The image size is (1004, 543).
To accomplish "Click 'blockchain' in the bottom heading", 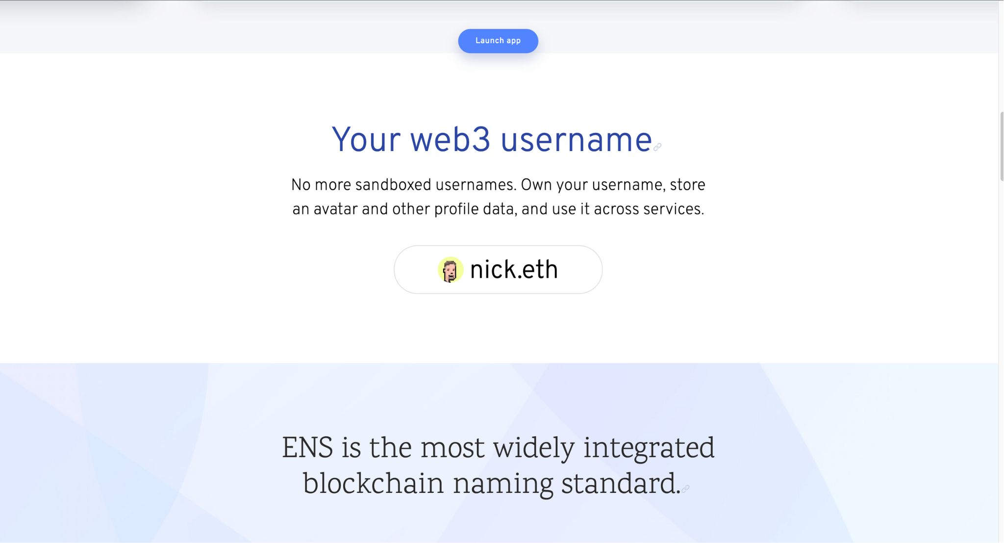I will (373, 484).
